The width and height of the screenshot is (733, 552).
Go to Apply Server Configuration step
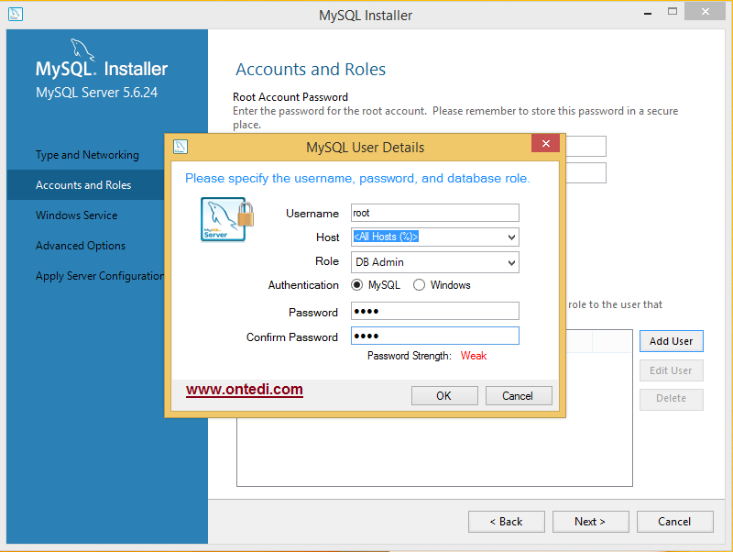point(100,276)
